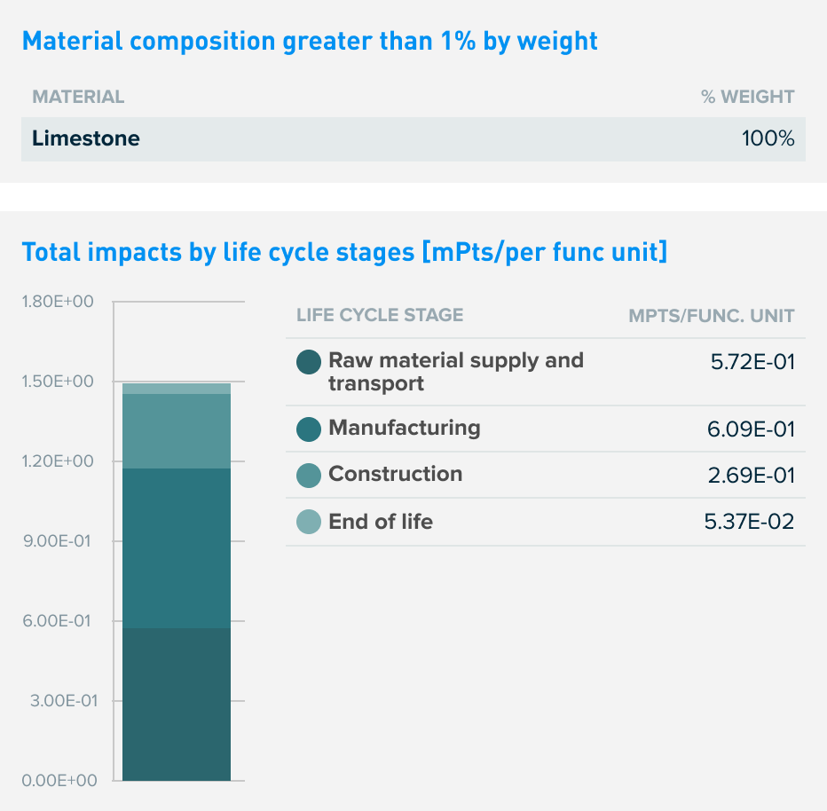The width and height of the screenshot is (827, 811).
Task: Click the Manufacturing legend color dot
Action: [309, 429]
